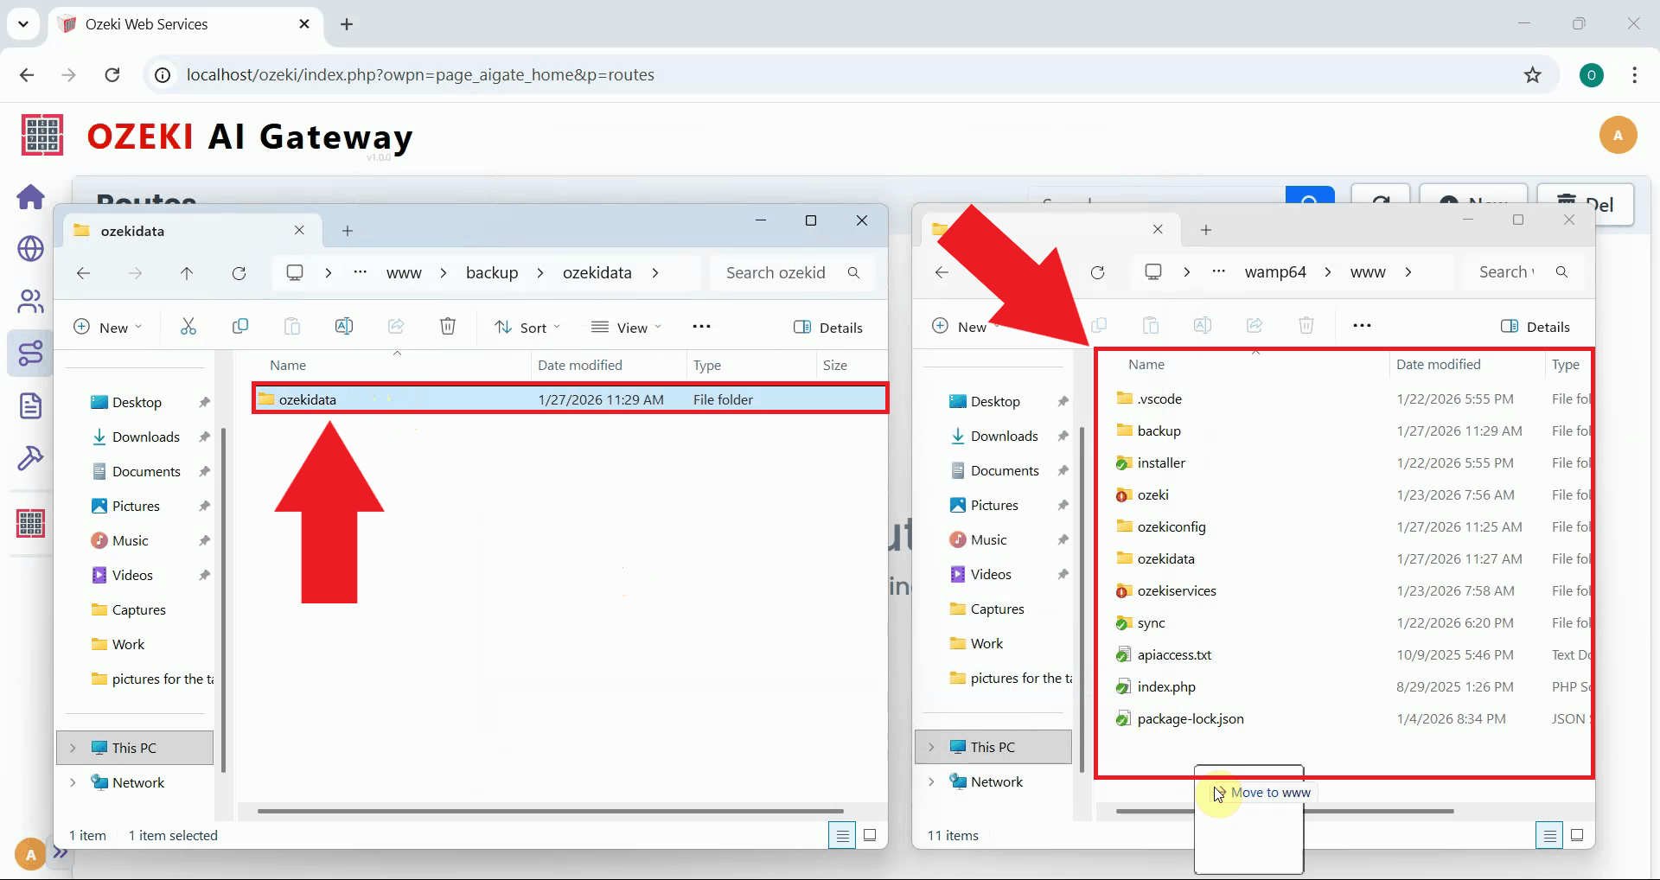Open the backup breadcrumb in the path bar
This screenshot has height=880, width=1660.
491,272
